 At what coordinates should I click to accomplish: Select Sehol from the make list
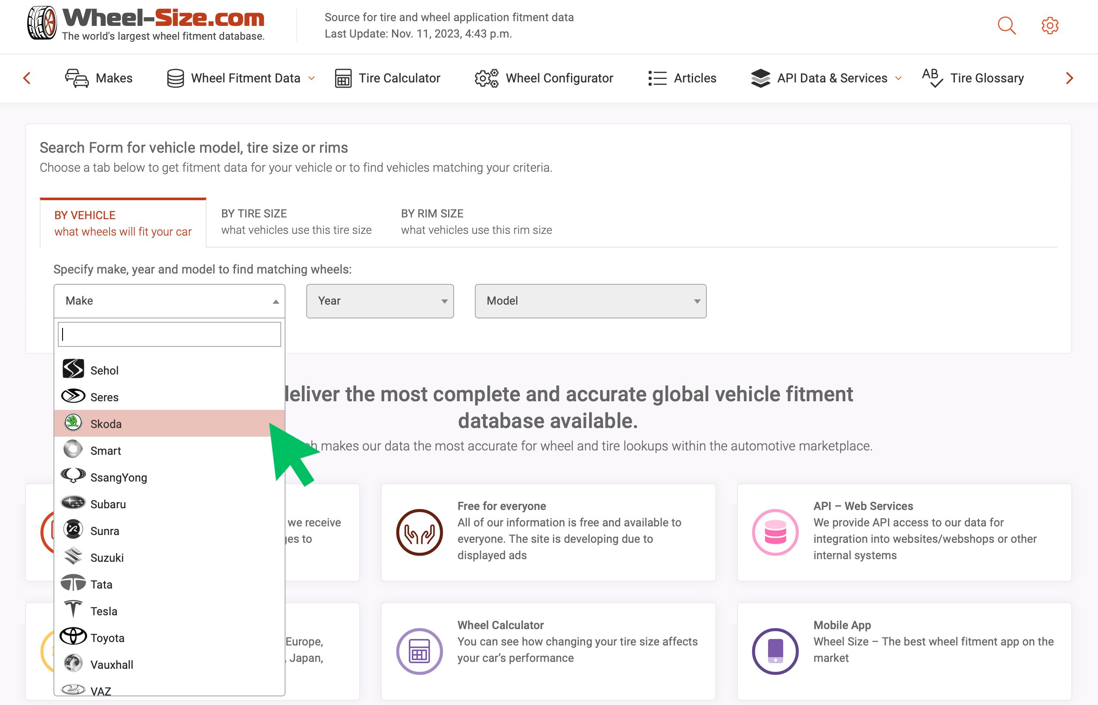point(169,370)
